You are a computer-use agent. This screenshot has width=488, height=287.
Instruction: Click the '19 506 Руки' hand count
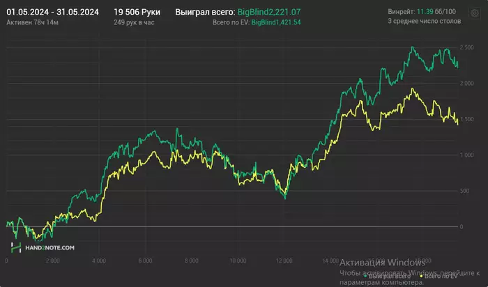pos(137,12)
